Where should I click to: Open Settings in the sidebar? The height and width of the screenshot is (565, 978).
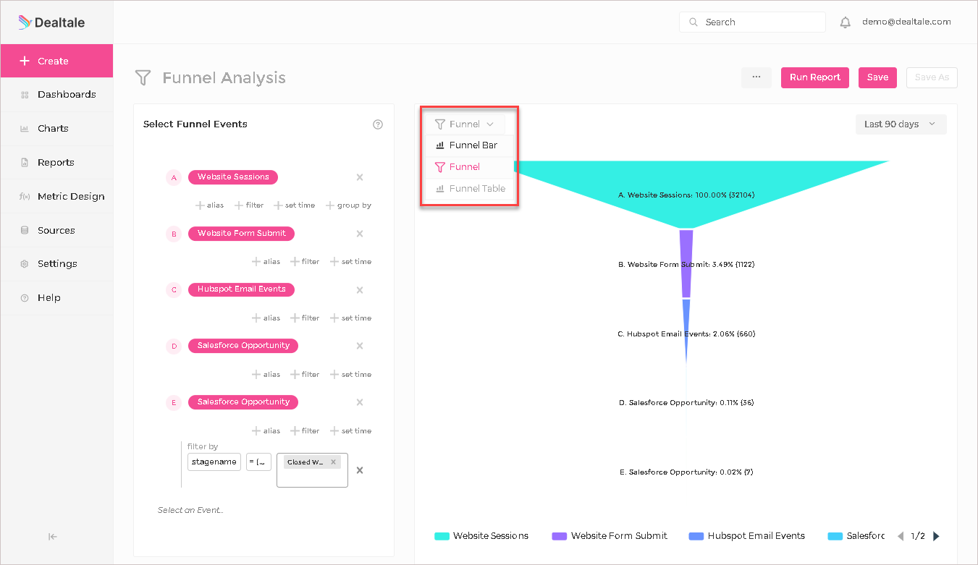point(57,264)
